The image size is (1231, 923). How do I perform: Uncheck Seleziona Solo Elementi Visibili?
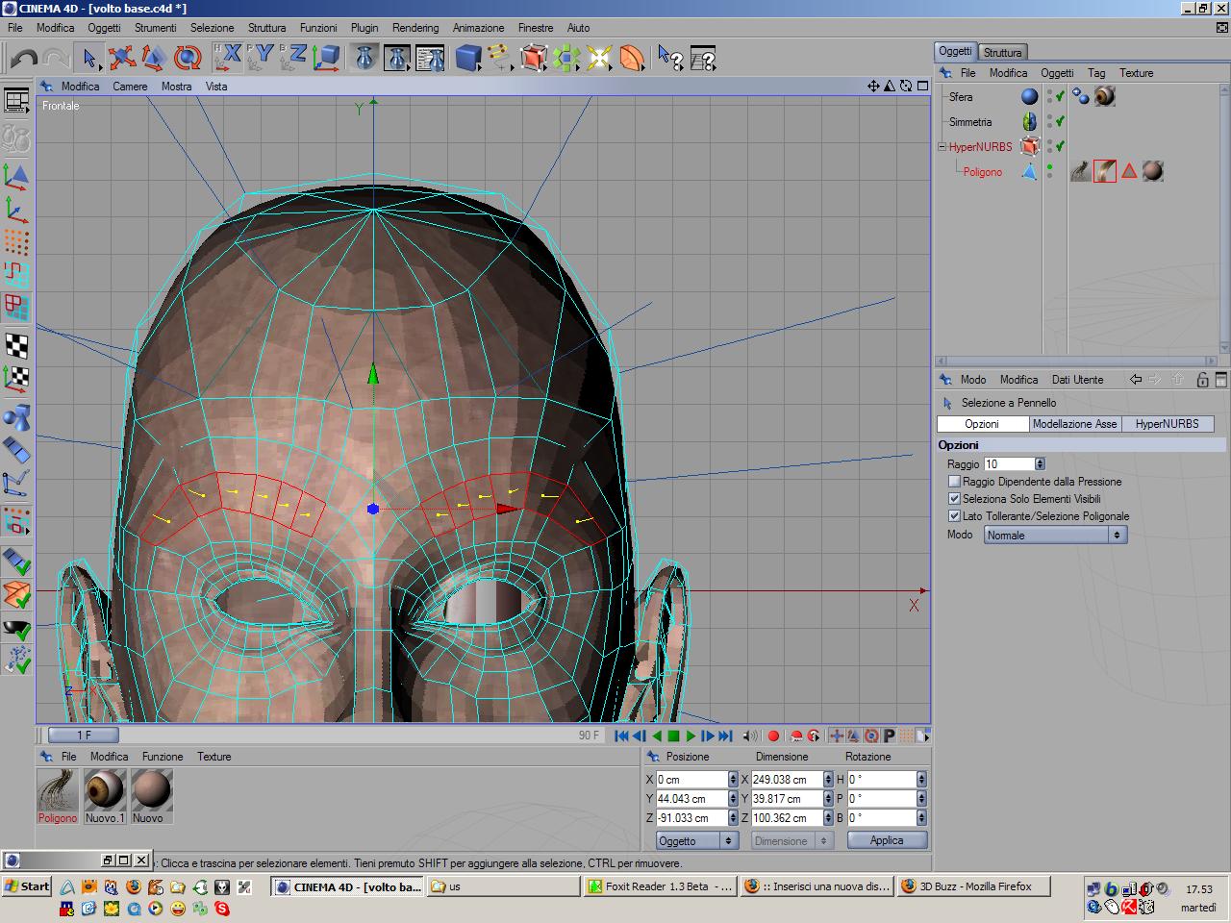pos(954,499)
